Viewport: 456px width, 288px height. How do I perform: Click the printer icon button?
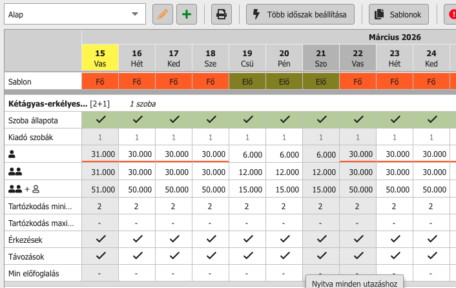(x=222, y=14)
